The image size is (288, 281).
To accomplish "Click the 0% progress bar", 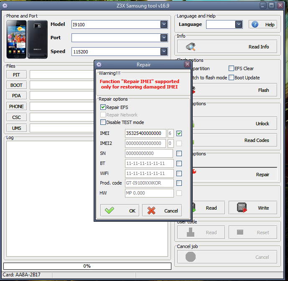I will 87,266.
